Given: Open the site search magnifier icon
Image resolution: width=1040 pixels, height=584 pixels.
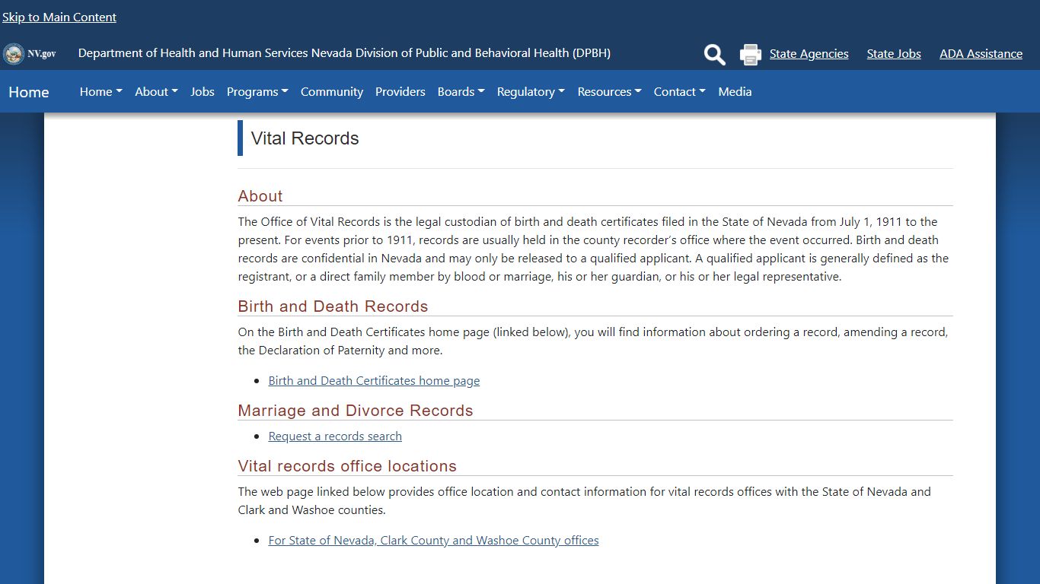Looking at the screenshot, I should [714, 54].
